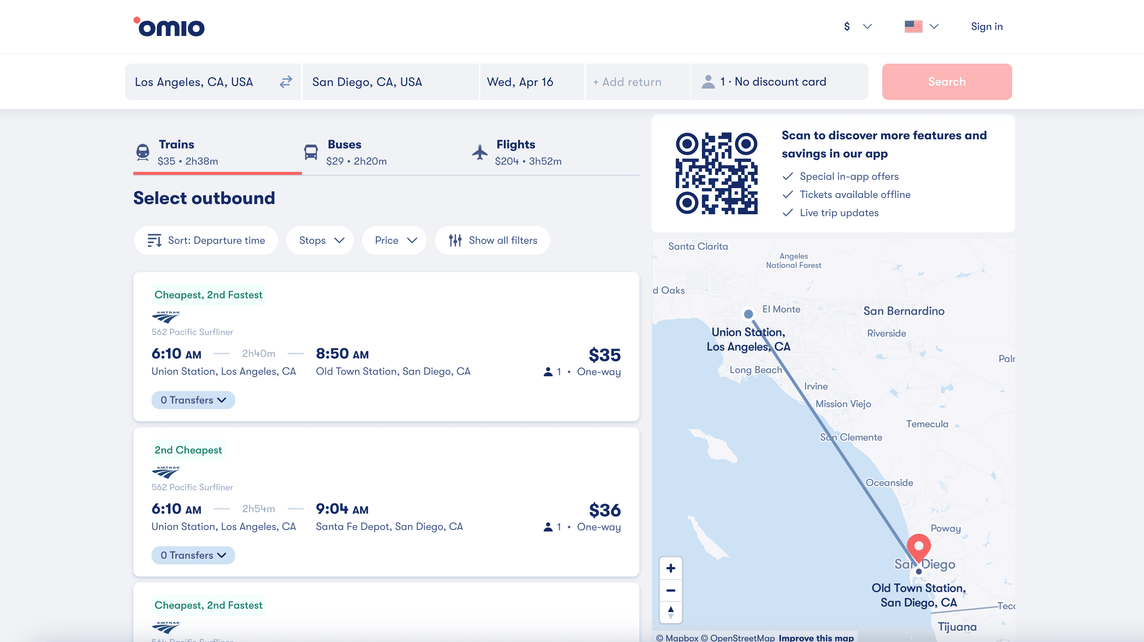Click the airplane icon in Flights tab
This screenshot has height=642, width=1144.
pyautogui.click(x=480, y=152)
